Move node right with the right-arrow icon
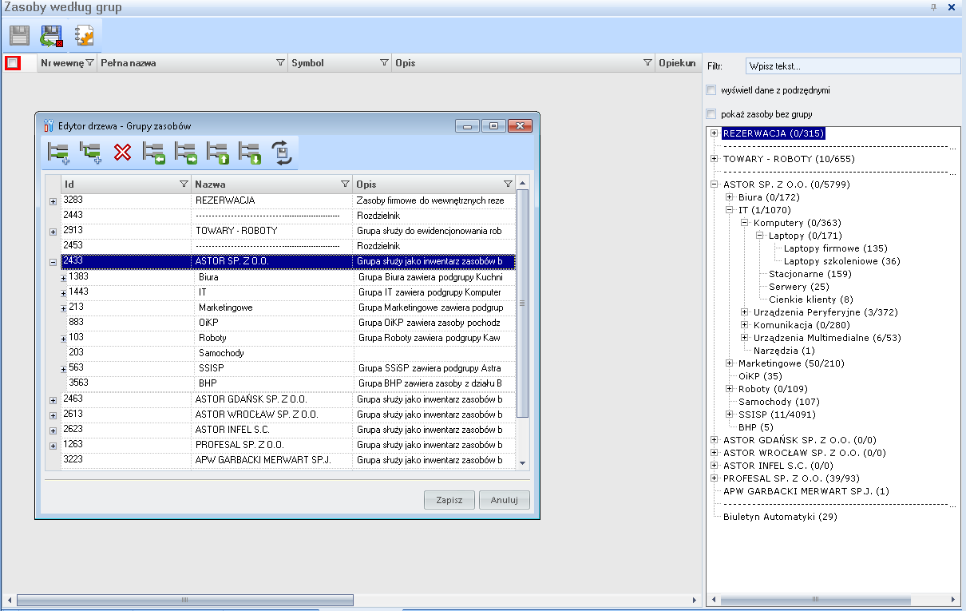Screen dimensions: 966x611 [x=186, y=152]
